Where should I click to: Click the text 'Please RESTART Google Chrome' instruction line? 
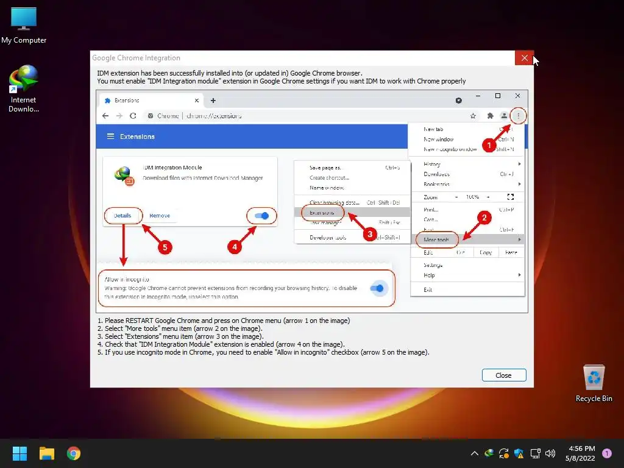click(x=224, y=321)
